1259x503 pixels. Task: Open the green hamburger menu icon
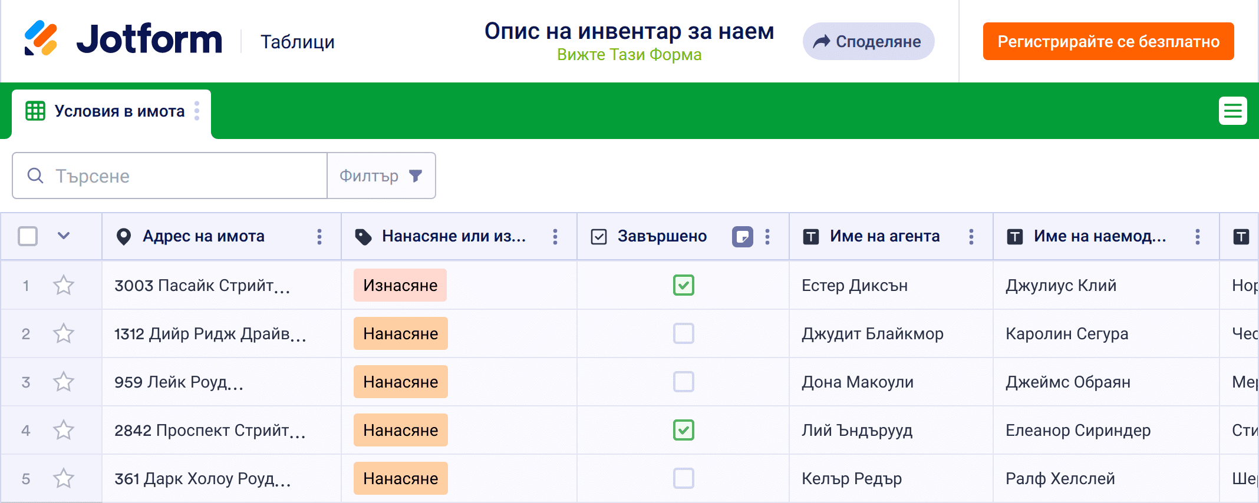pos(1232,111)
